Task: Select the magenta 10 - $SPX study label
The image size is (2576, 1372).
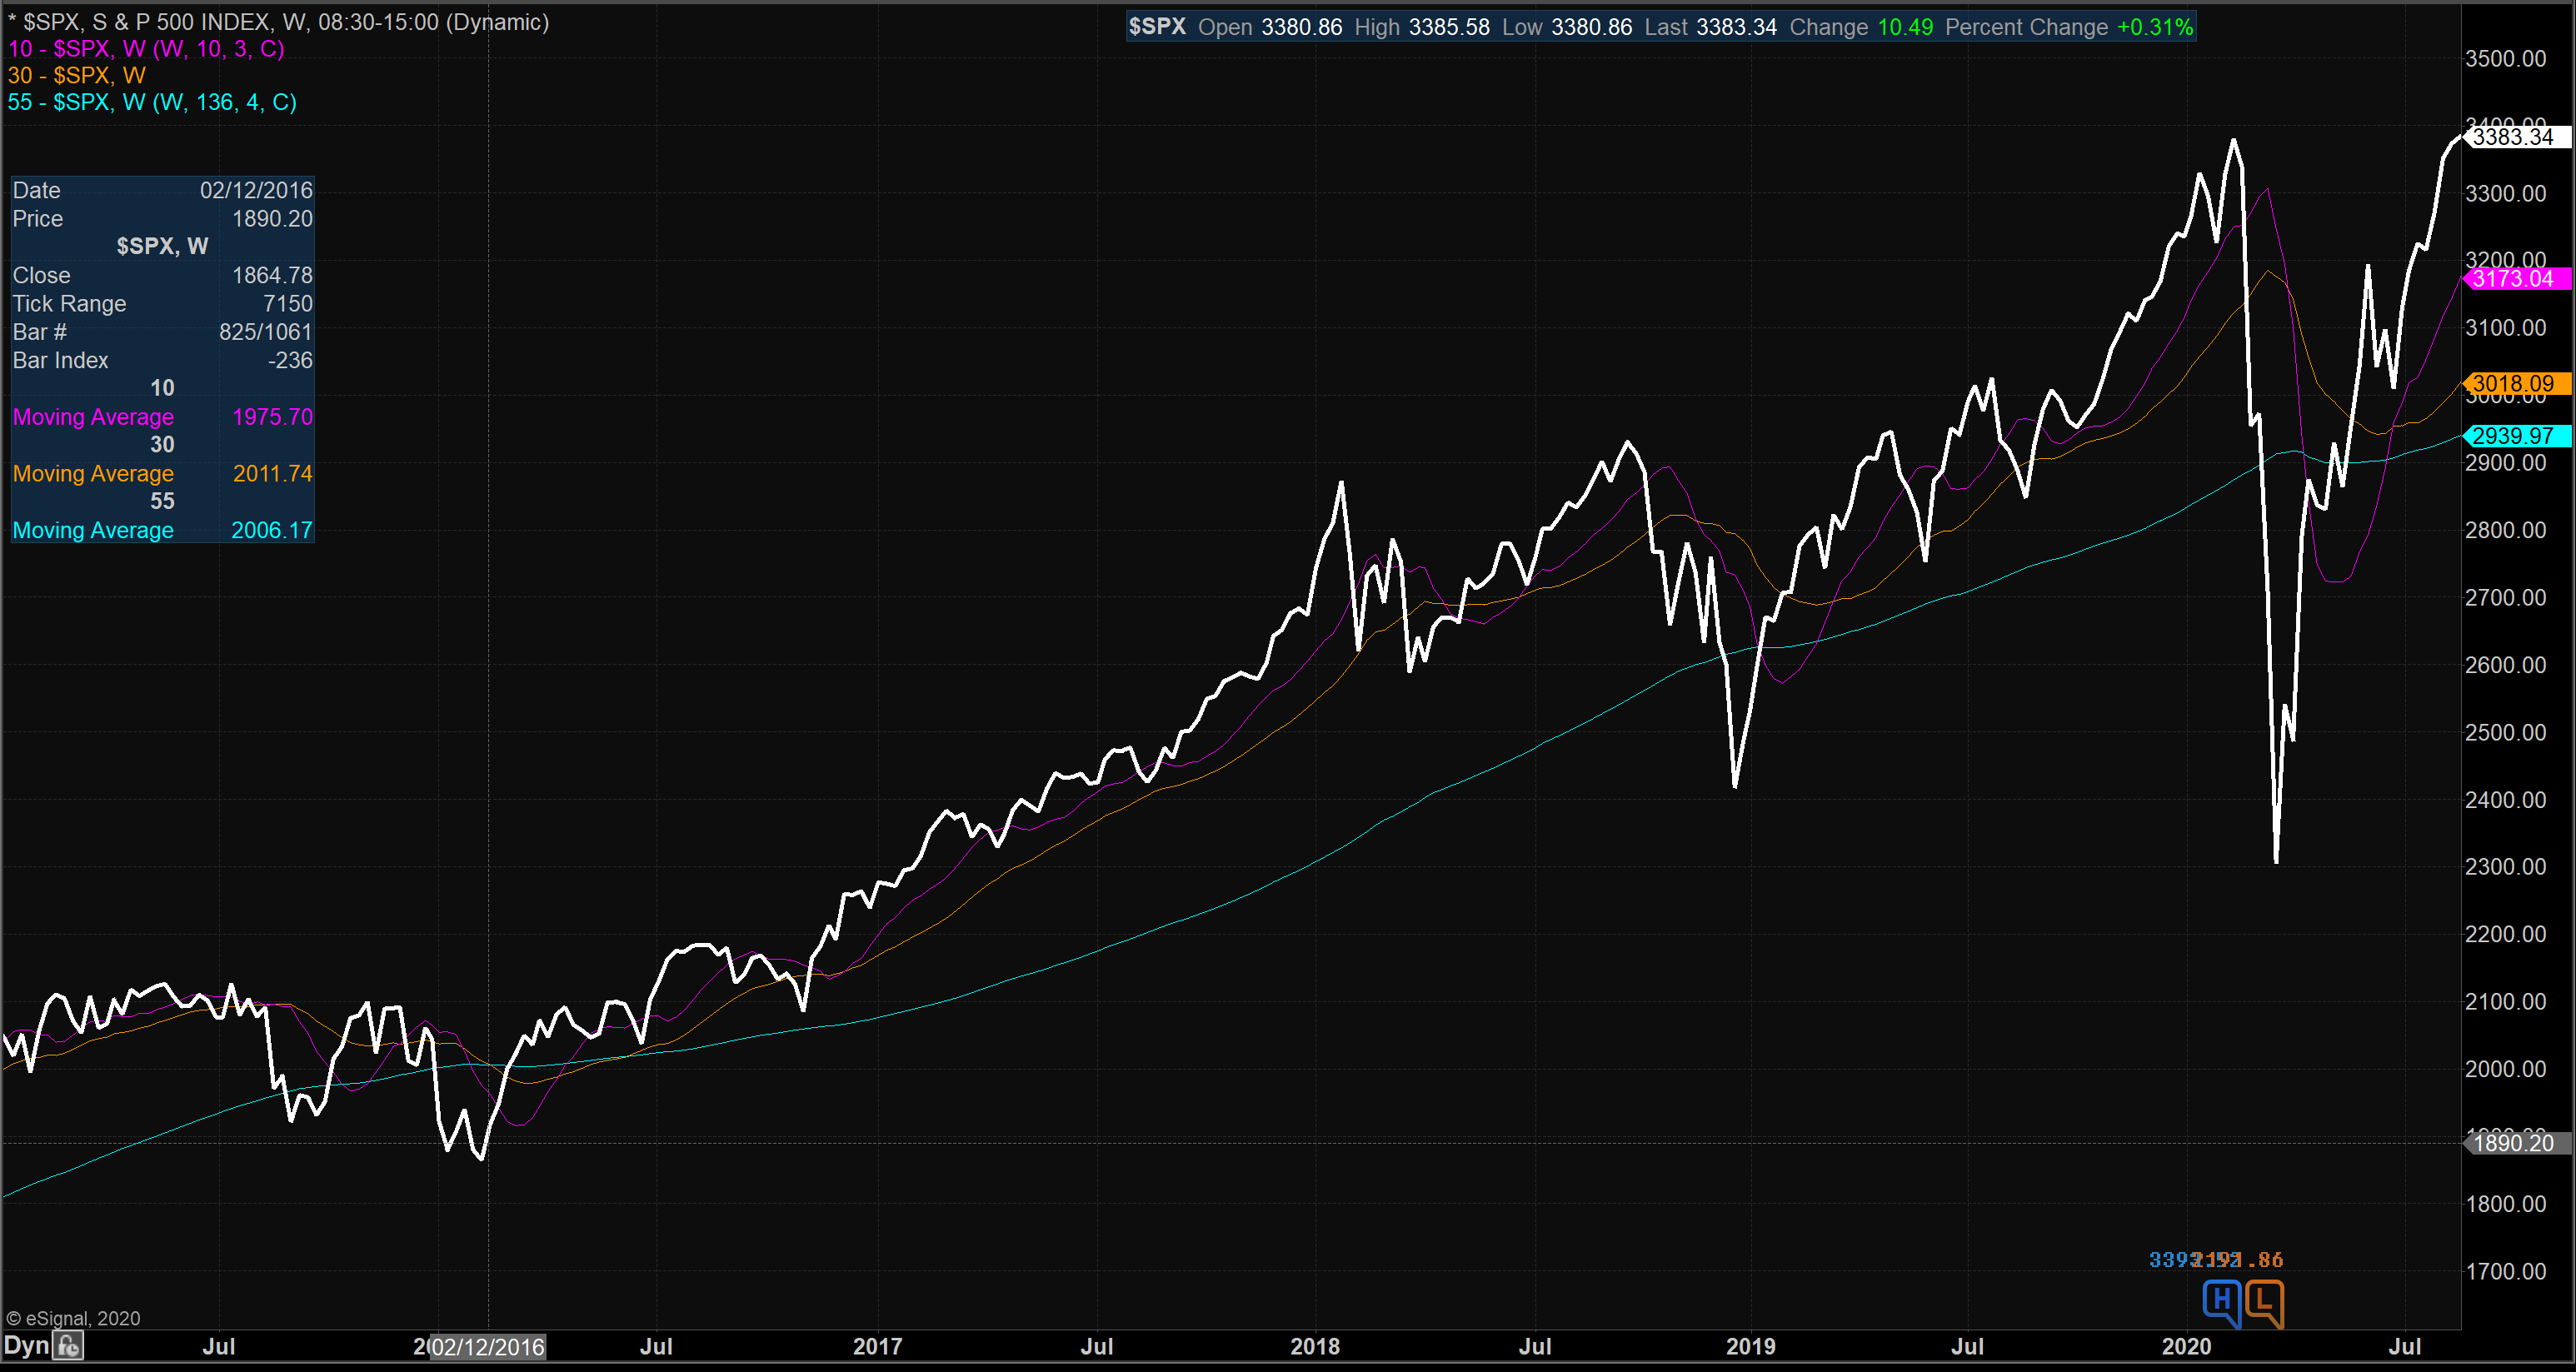Action: [x=146, y=49]
